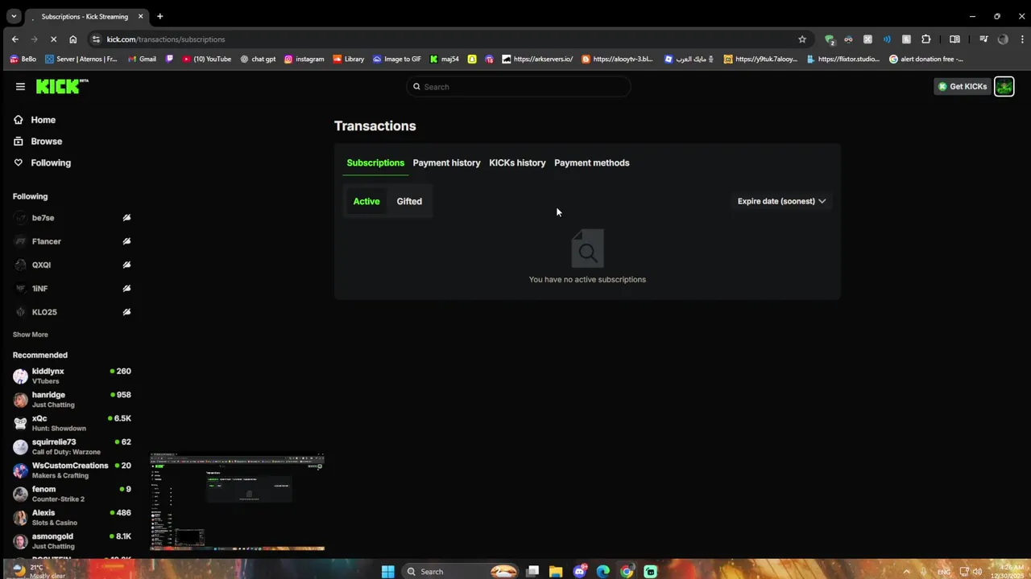Click QXQI channel avatar
Screen dimensions: 1031x579
coord(20,265)
